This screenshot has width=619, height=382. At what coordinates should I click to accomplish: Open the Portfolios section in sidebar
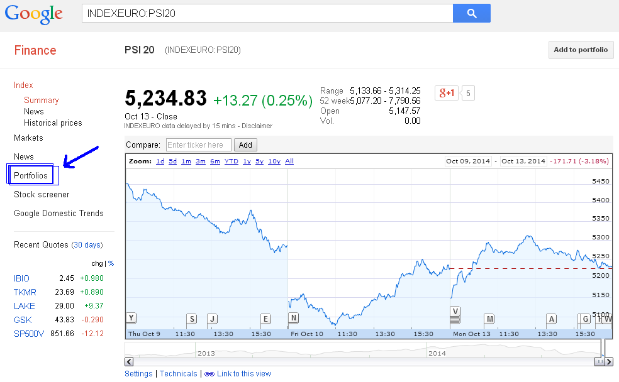[31, 175]
